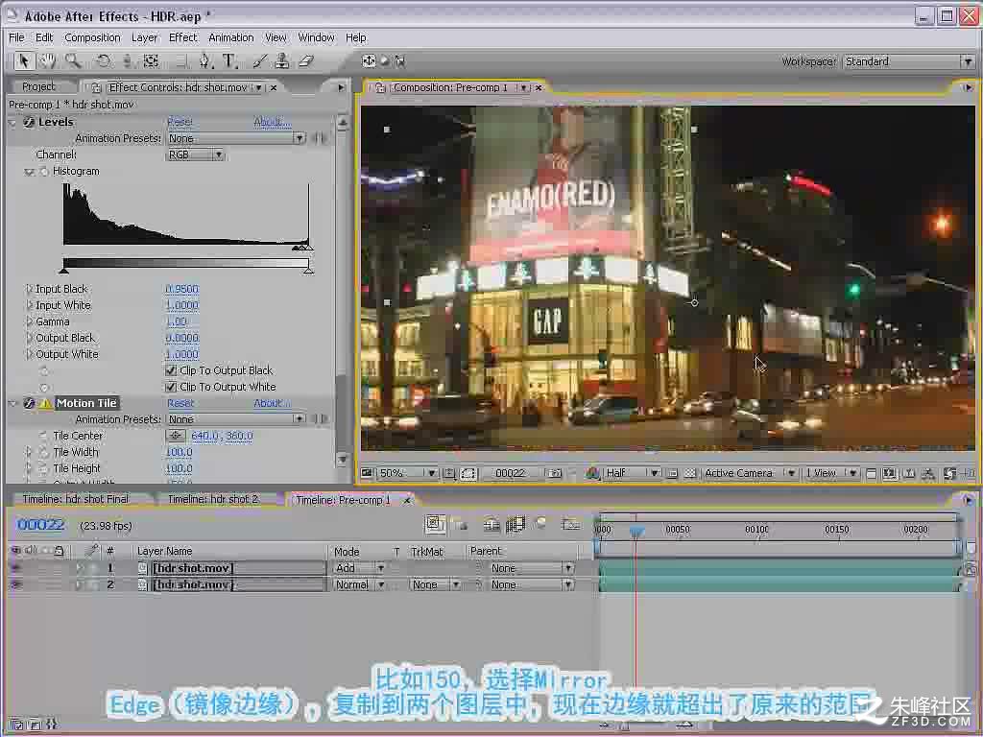This screenshot has width=983, height=737.
Task: Select the Eraser tool
Action: click(x=305, y=60)
